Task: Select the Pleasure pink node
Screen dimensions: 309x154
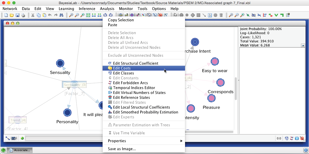Action: [x=211, y=98]
